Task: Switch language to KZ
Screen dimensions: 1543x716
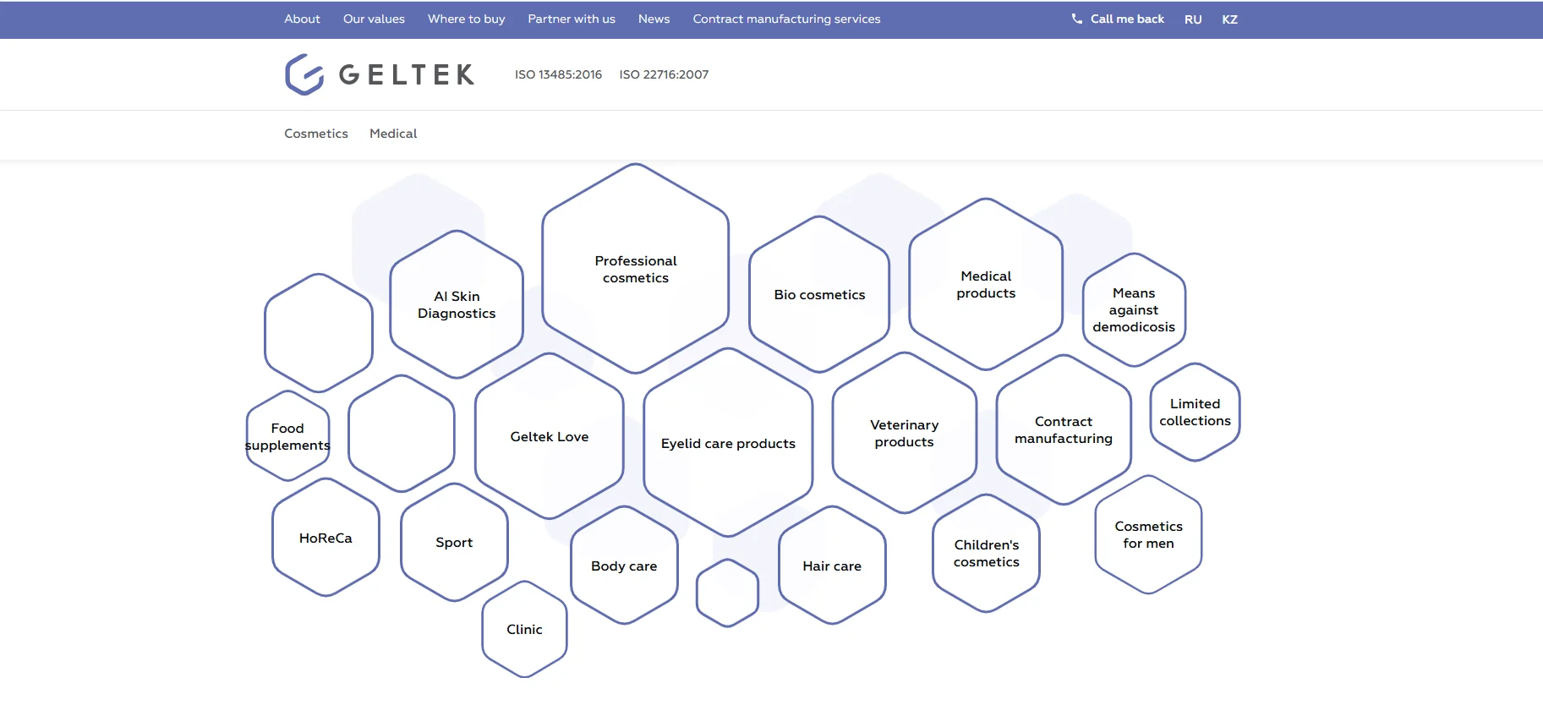Action: coord(1229,19)
